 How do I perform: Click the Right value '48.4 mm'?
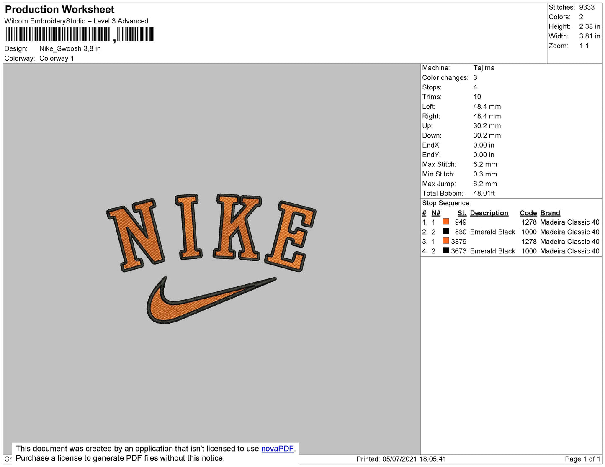487,116
